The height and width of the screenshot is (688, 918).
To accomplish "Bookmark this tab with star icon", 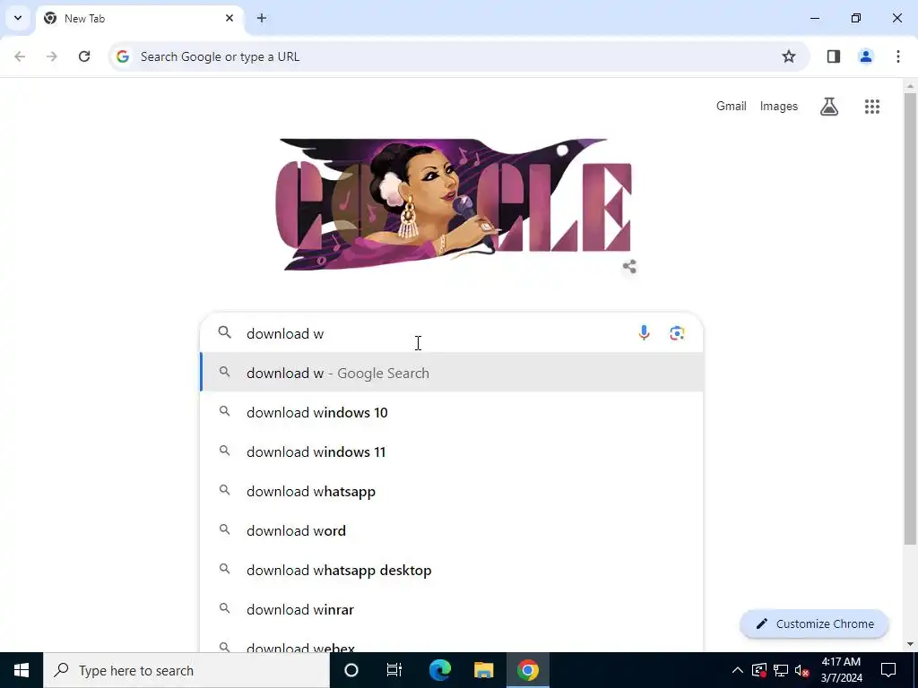I will point(789,56).
